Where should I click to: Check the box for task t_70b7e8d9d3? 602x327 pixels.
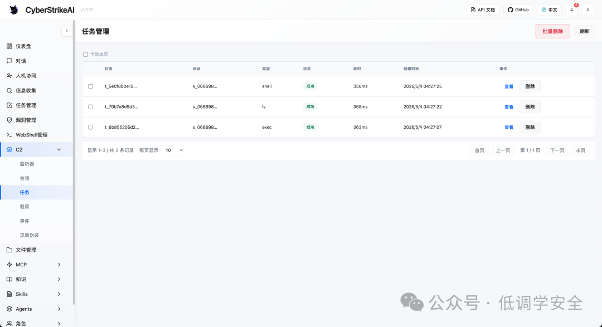[91, 107]
